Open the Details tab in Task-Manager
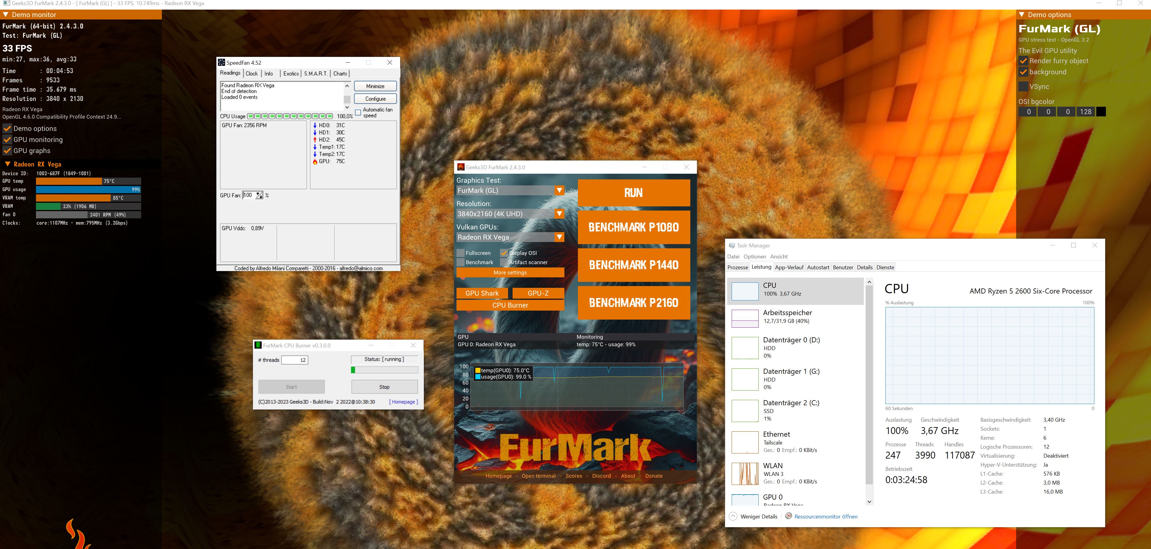 pyautogui.click(x=864, y=267)
